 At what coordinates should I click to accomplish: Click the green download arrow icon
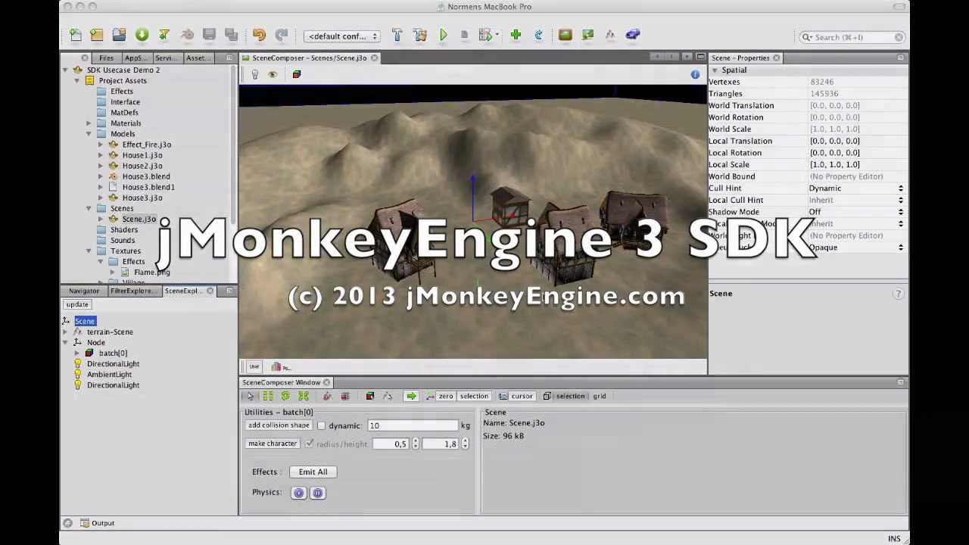click(142, 35)
